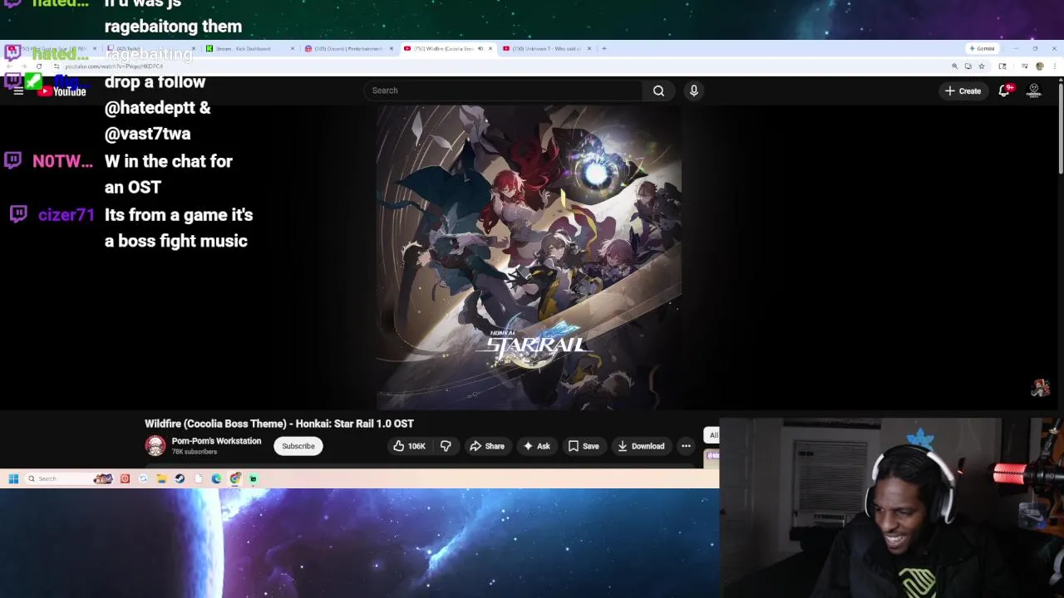The width and height of the screenshot is (1064, 598).
Task: Click the cizer71 chat username
Action: tap(66, 215)
